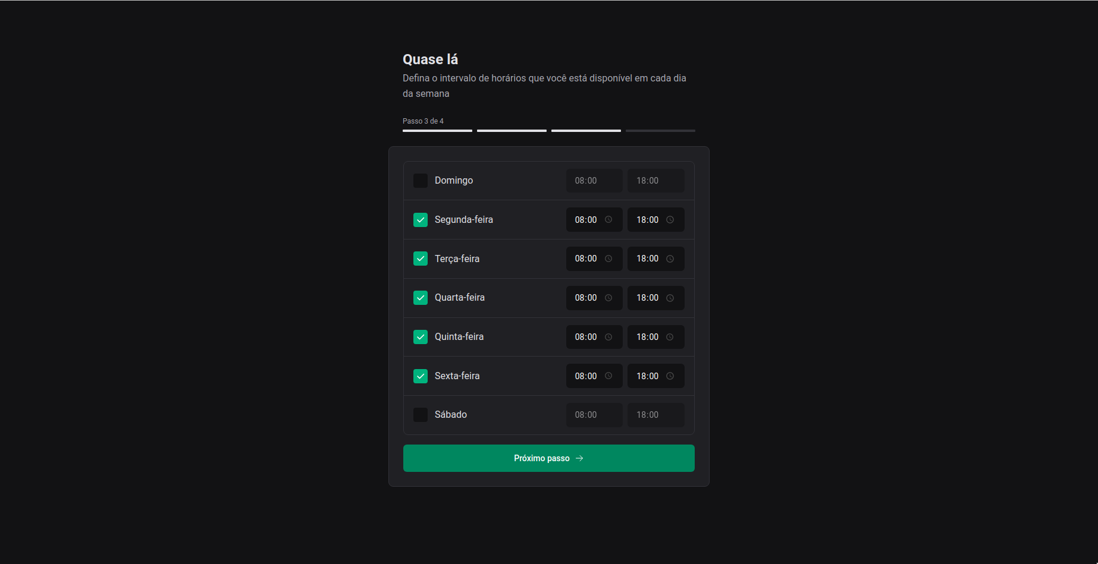Focus the Terça-feira 08:00 start time value
Screen dimensions: 1098x564
coord(586,259)
